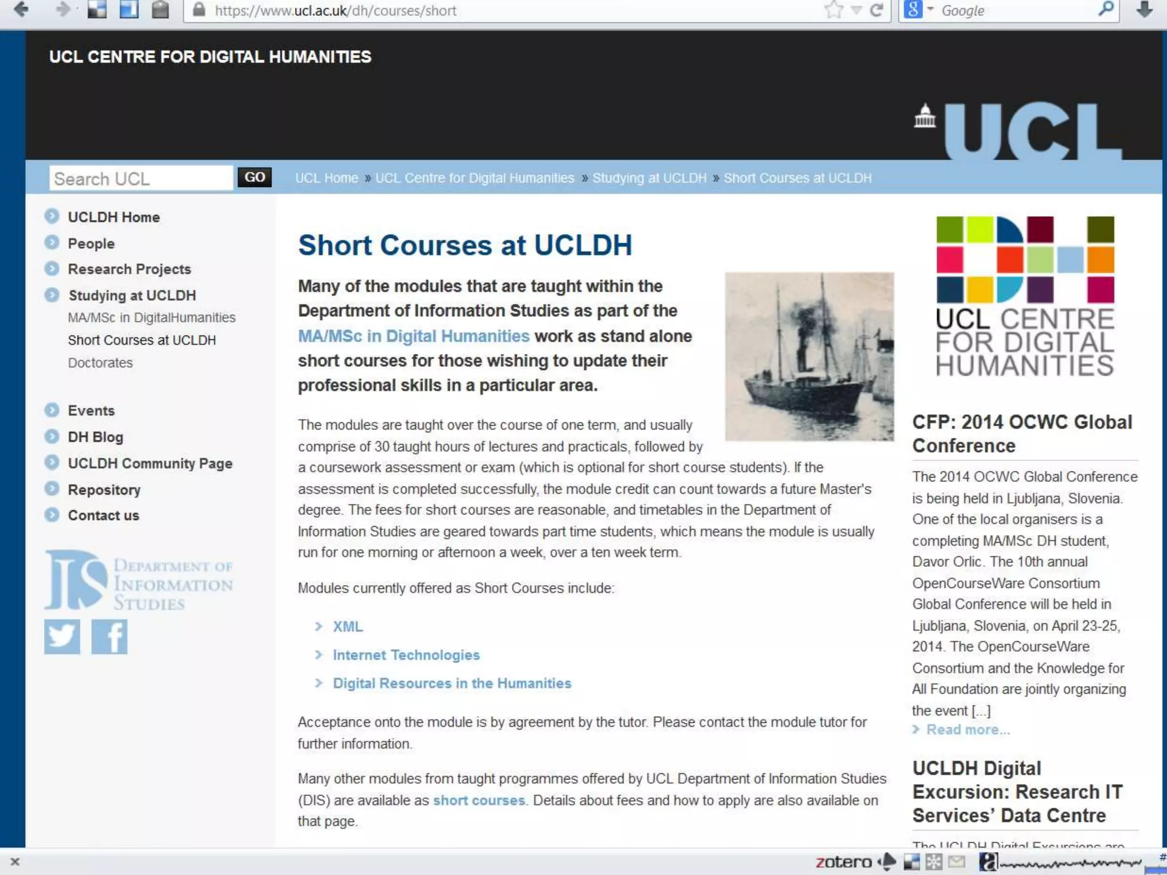Click the browser back arrow button
Image resolution: width=1167 pixels, height=875 pixels.
click(x=21, y=10)
